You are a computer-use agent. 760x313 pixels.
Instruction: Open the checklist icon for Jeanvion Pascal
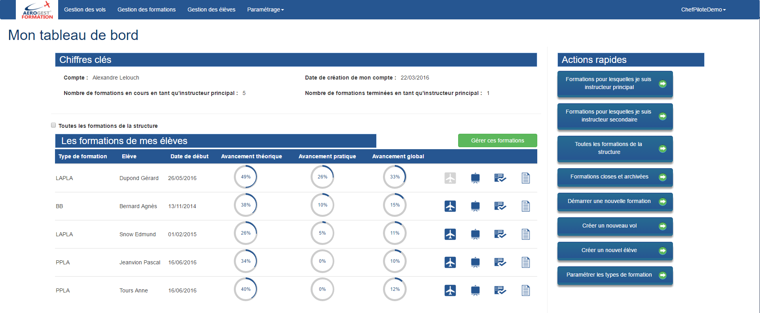coord(500,262)
